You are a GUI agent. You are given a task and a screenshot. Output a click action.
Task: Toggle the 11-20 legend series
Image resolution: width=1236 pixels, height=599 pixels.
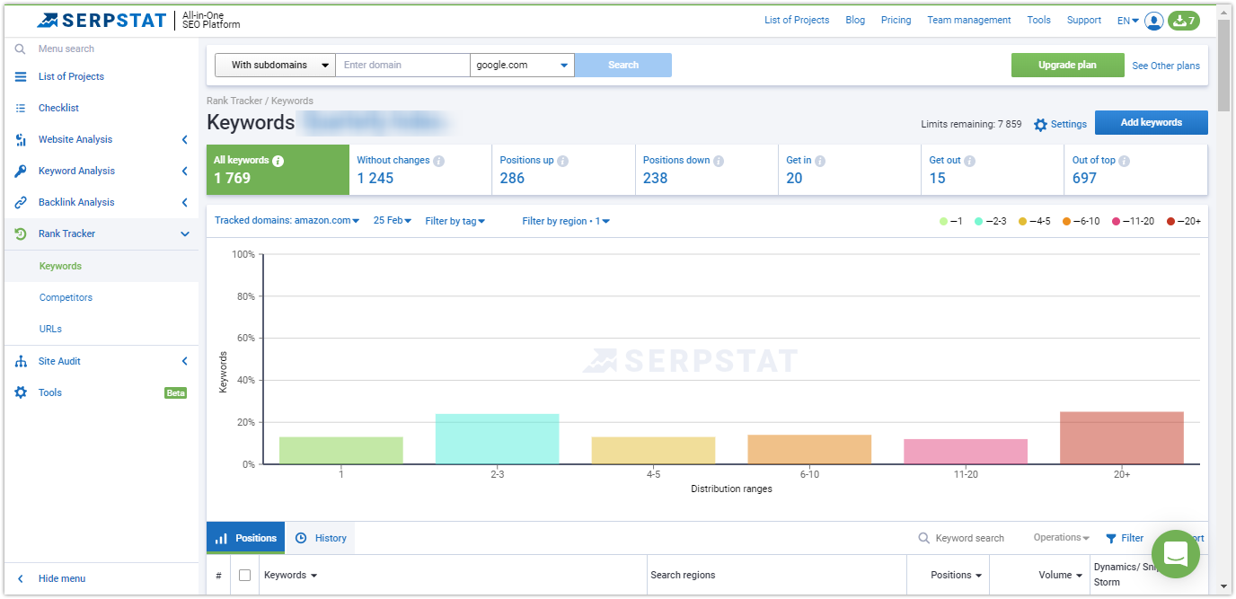tap(1134, 221)
